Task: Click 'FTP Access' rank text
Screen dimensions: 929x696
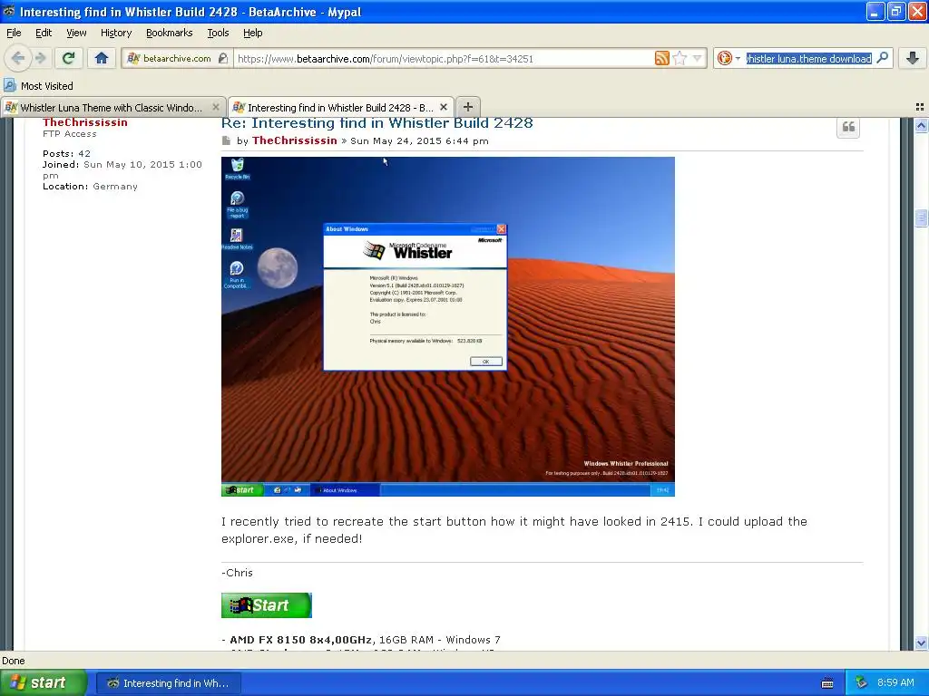Action: (69, 134)
